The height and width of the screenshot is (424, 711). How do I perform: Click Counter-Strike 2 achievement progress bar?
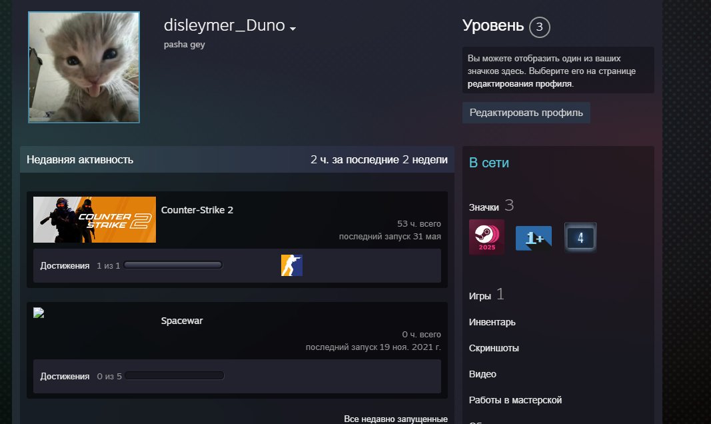pos(173,265)
